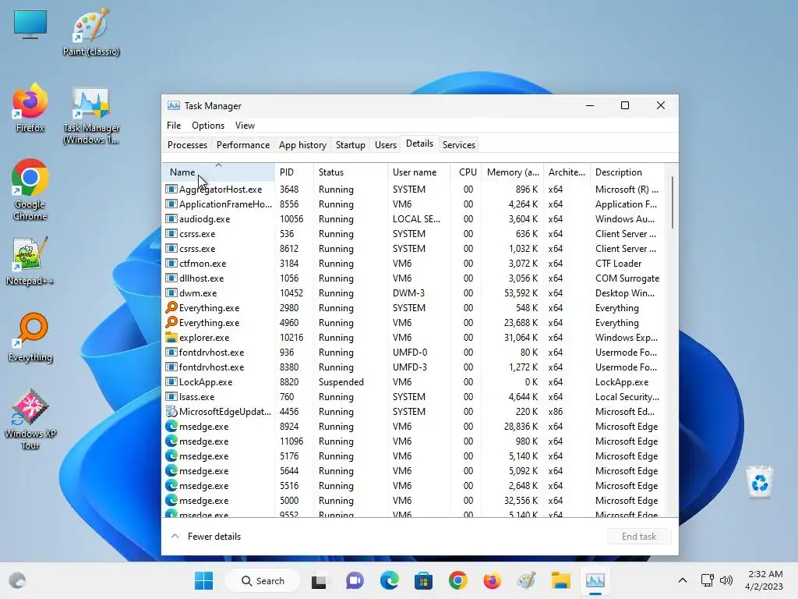Viewport: 798px width, 599px height.
Task: Sort by the Architecture column header
Action: [x=567, y=172]
